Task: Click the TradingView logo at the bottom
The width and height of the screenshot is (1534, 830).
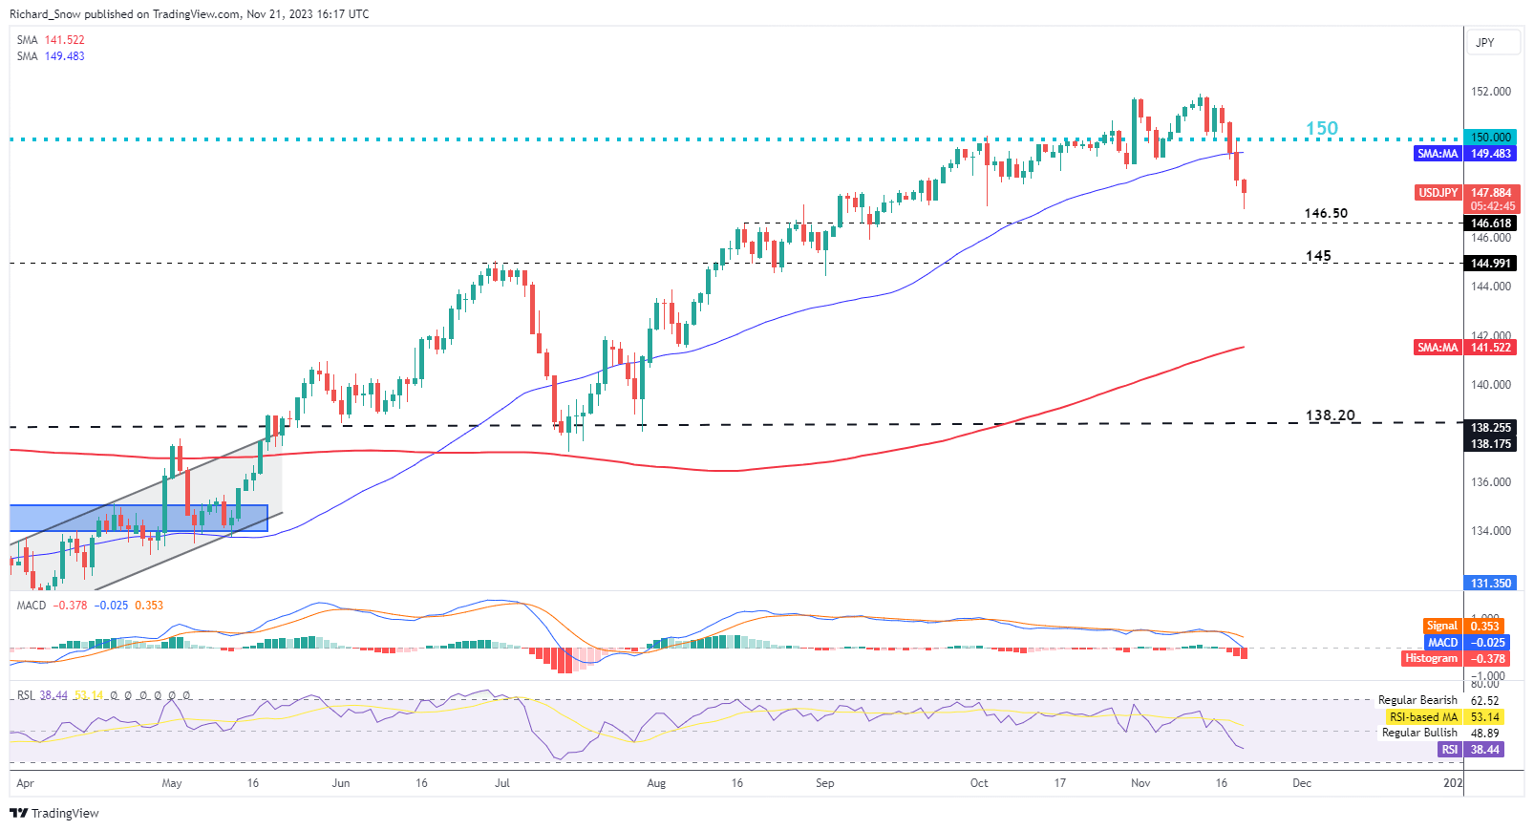Action: tap(54, 813)
